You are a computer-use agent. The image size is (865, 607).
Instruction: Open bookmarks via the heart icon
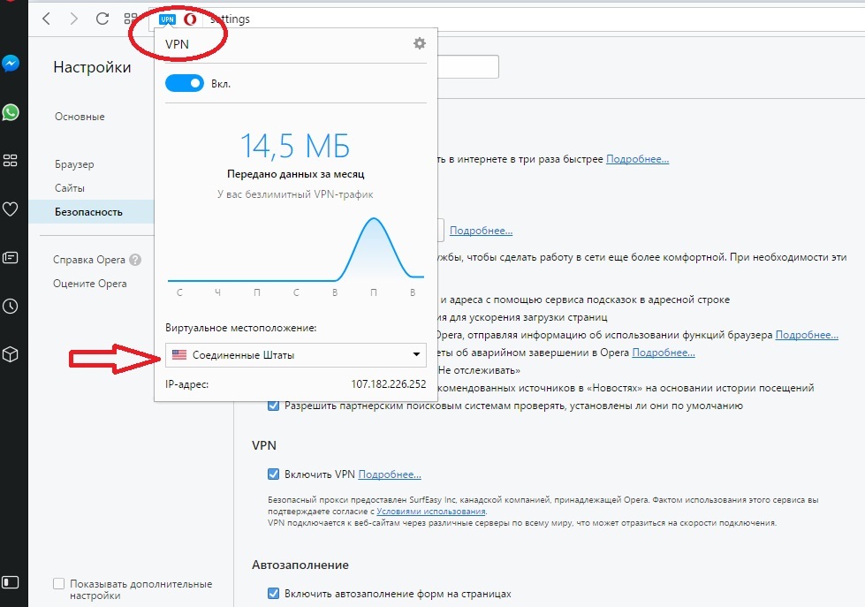[11, 209]
